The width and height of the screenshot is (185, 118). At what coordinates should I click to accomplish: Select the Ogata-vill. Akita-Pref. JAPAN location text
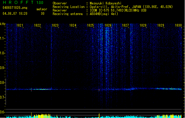[131, 7]
